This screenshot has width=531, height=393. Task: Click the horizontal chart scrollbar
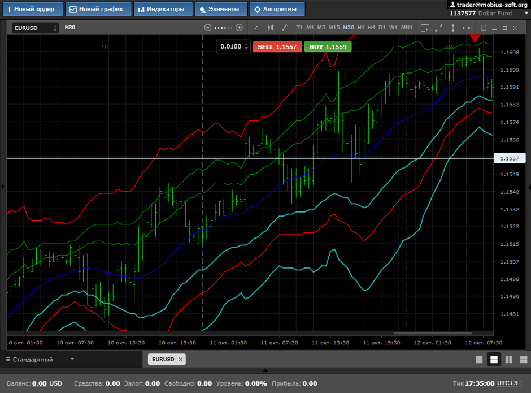(433, 333)
